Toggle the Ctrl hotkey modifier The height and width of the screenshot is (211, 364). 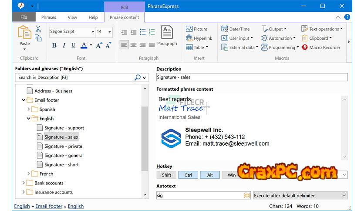point(188,175)
